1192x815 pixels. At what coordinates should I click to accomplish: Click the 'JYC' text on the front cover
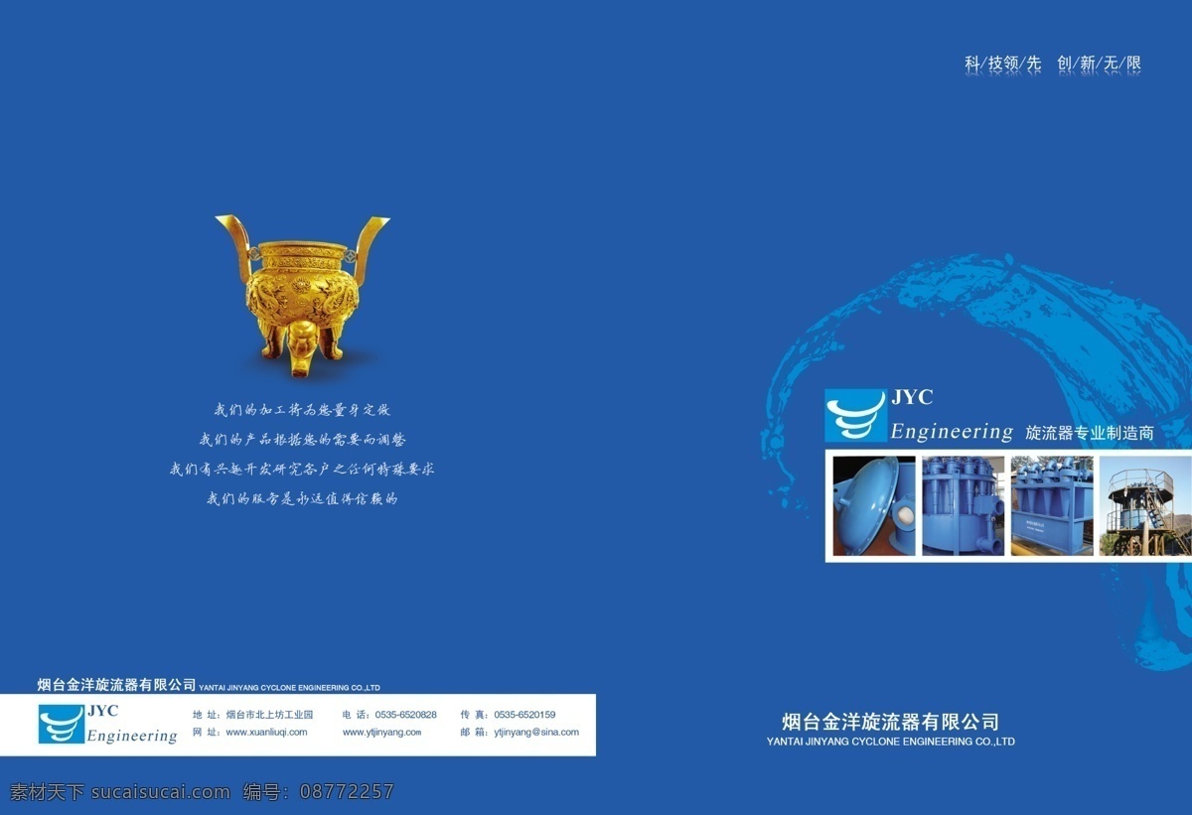tap(912, 397)
